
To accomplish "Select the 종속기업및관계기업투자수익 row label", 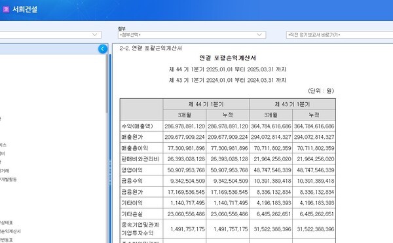I will tap(140, 229).
